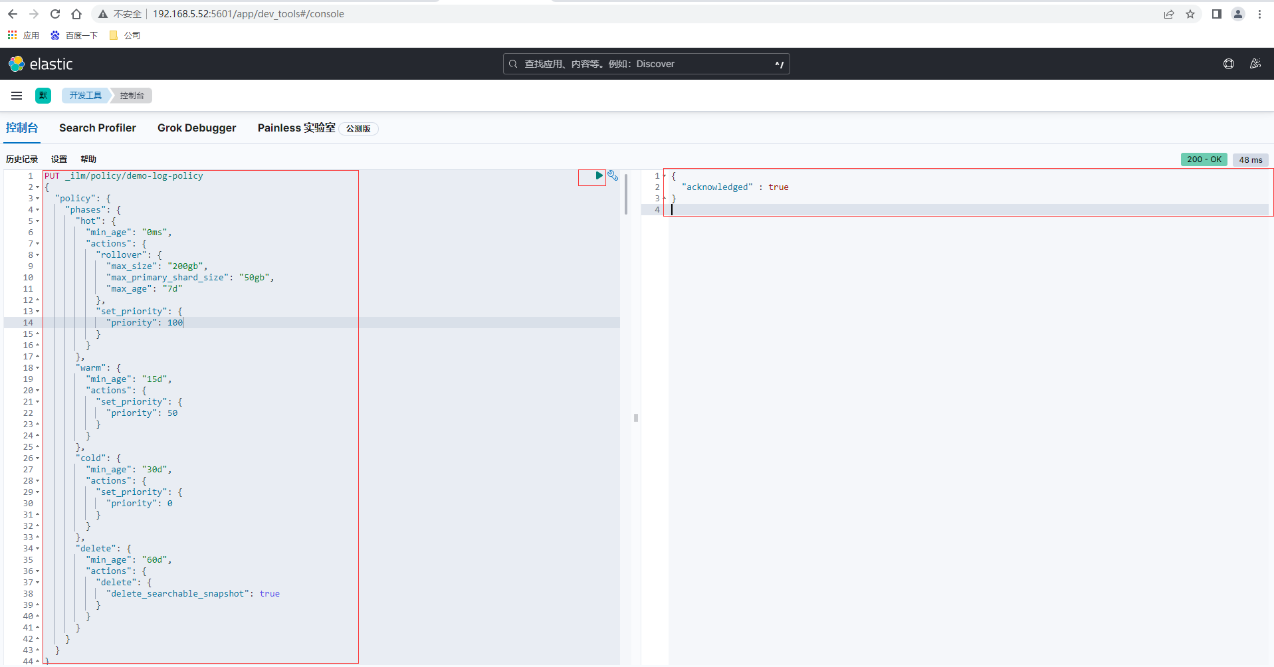Click the "priority": 50 line
The image size is (1274, 667).
142,413
